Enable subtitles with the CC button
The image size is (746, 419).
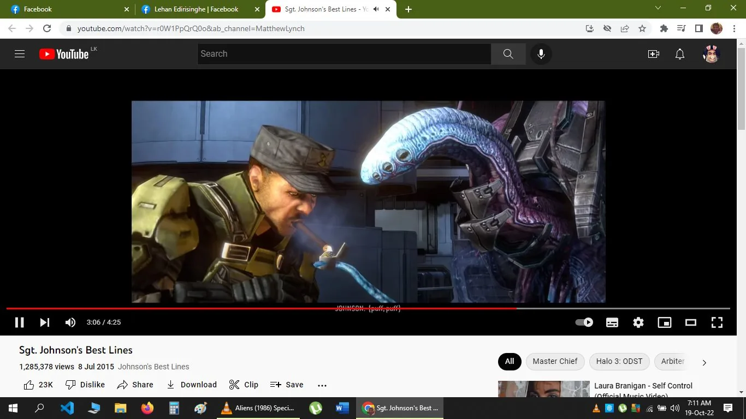click(x=612, y=322)
